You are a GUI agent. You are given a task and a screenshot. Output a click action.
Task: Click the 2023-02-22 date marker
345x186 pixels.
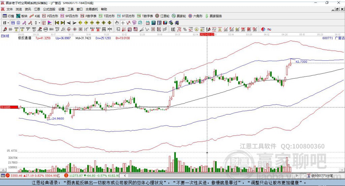[x=207, y=35]
